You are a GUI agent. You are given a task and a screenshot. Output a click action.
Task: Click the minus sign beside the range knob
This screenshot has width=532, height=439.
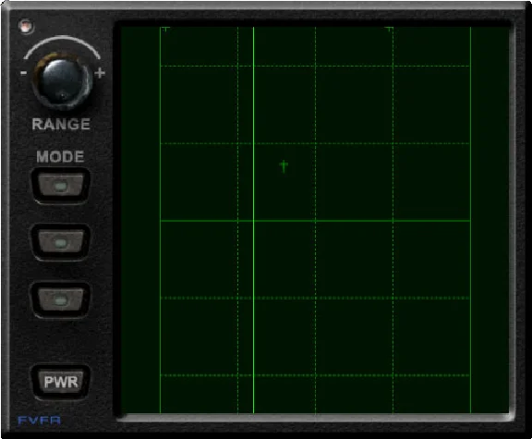click(23, 73)
